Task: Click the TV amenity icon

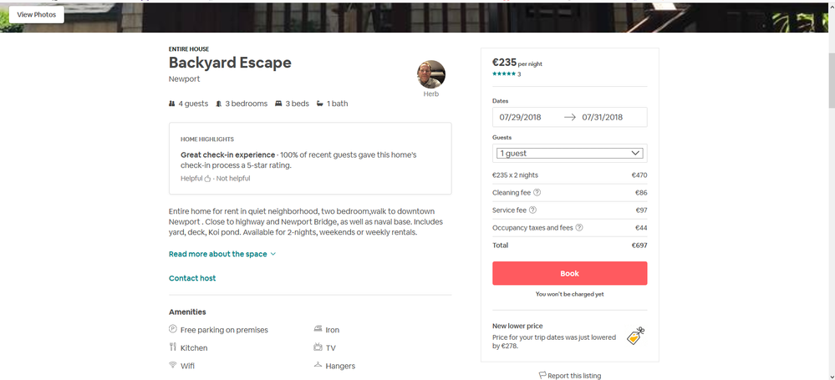Action: point(318,347)
